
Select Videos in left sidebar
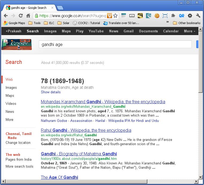tap(11, 103)
